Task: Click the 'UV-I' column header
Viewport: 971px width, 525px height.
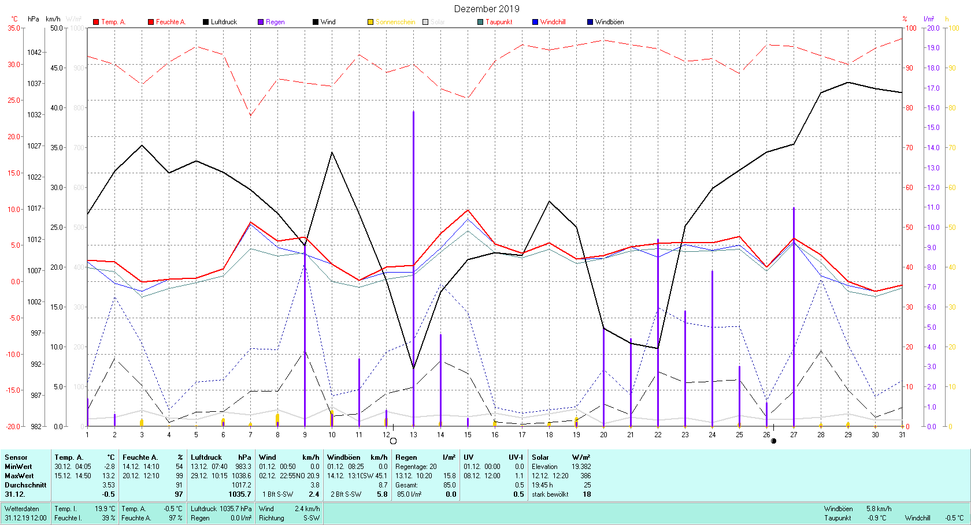Action: coord(516,457)
